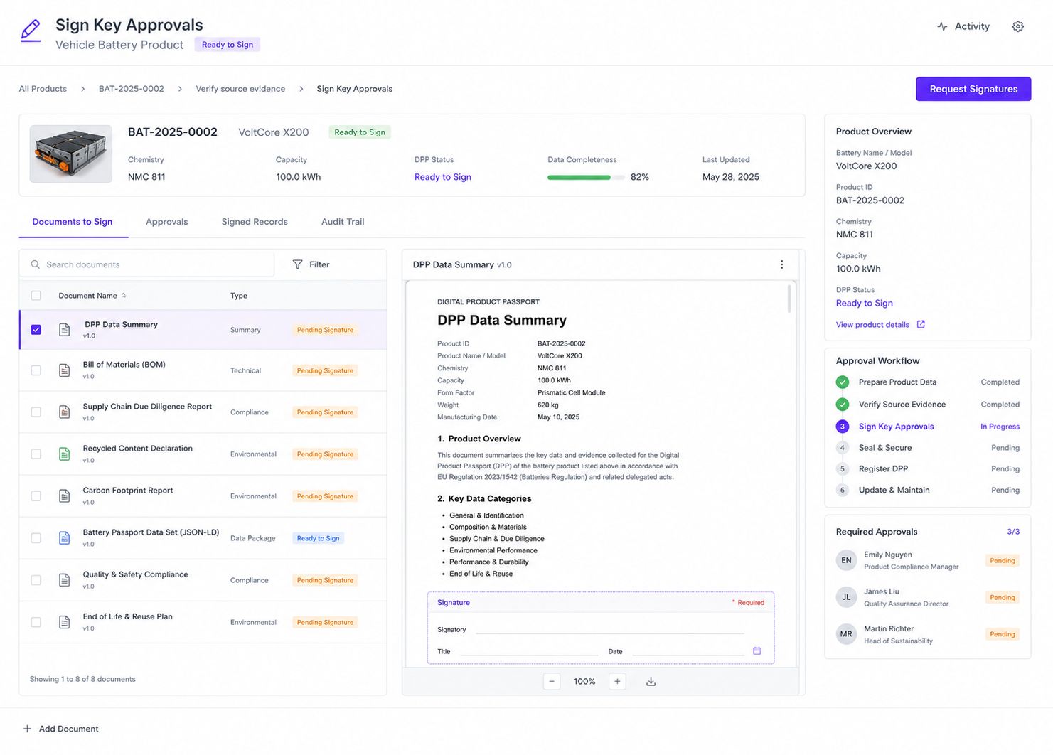Image resolution: width=1053 pixels, height=755 pixels.
Task: Click the green Recycled Content Declaration file icon
Action: click(64, 454)
